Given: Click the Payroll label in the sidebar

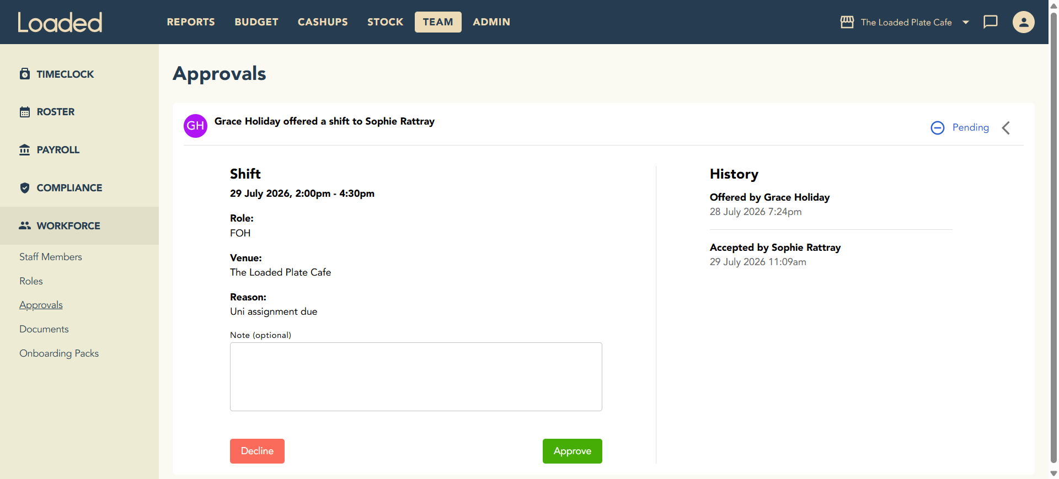Looking at the screenshot, I should [x=58, y=150].
